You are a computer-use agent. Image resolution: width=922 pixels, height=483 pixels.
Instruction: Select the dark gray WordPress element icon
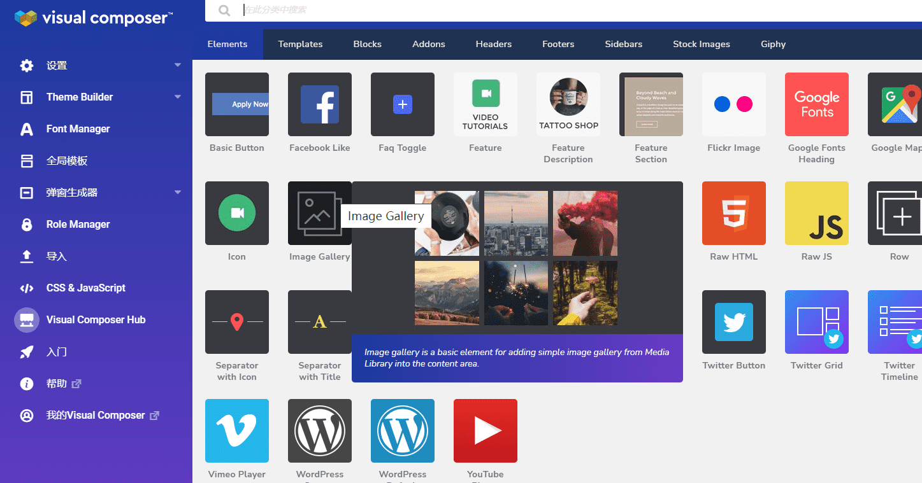point(320,431)
